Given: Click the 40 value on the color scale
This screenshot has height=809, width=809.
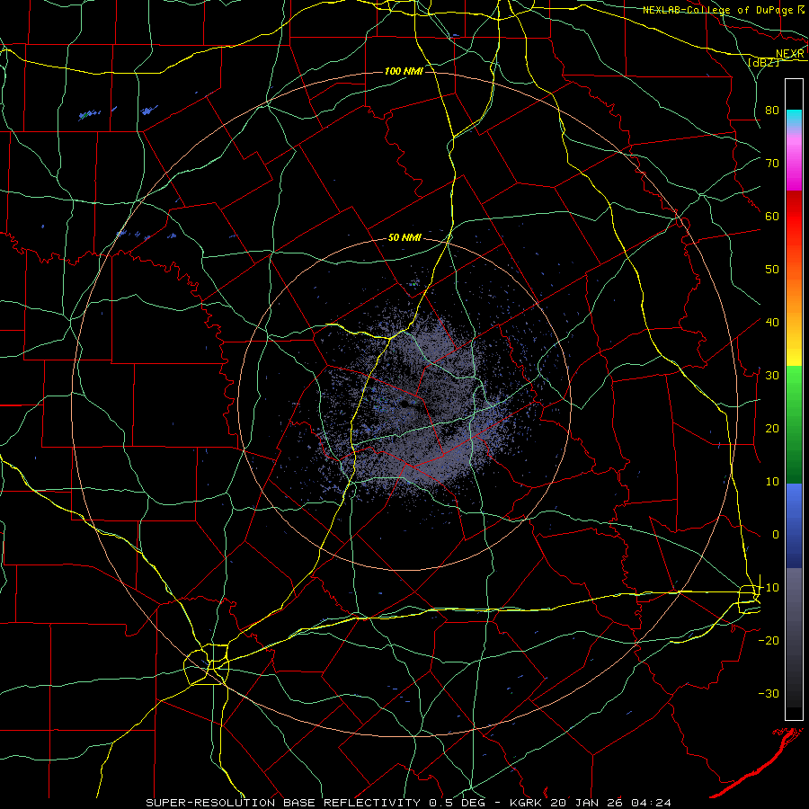Looking at the screenshot, I should pos(772,323).
